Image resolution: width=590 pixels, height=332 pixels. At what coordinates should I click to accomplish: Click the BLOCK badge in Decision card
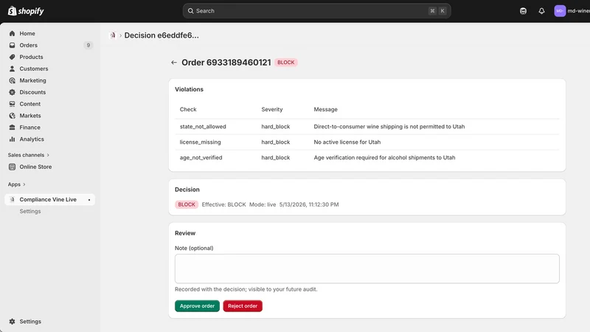point(187,204)
